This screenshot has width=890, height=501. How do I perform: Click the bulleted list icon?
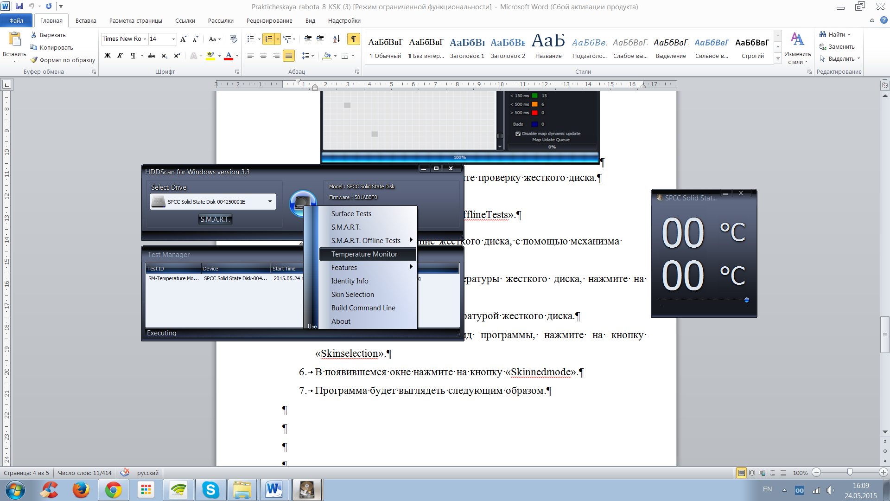coord(251,39)
